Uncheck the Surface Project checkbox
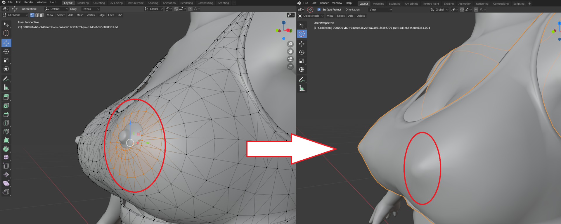The height and width of the screenshot is (224, 561). click(x=319, y=10)
